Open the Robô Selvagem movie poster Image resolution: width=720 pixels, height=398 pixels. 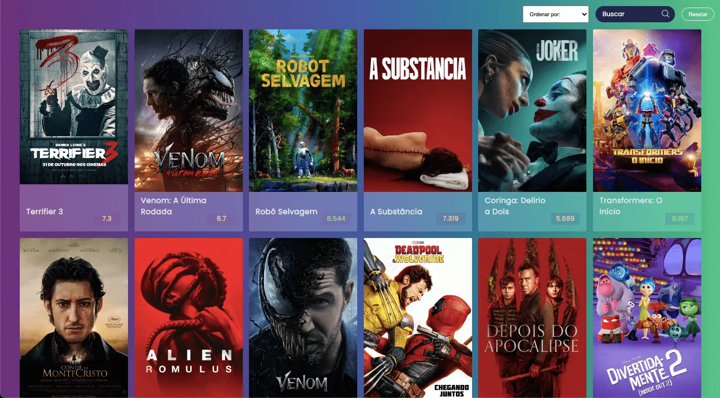pos(303,110)
